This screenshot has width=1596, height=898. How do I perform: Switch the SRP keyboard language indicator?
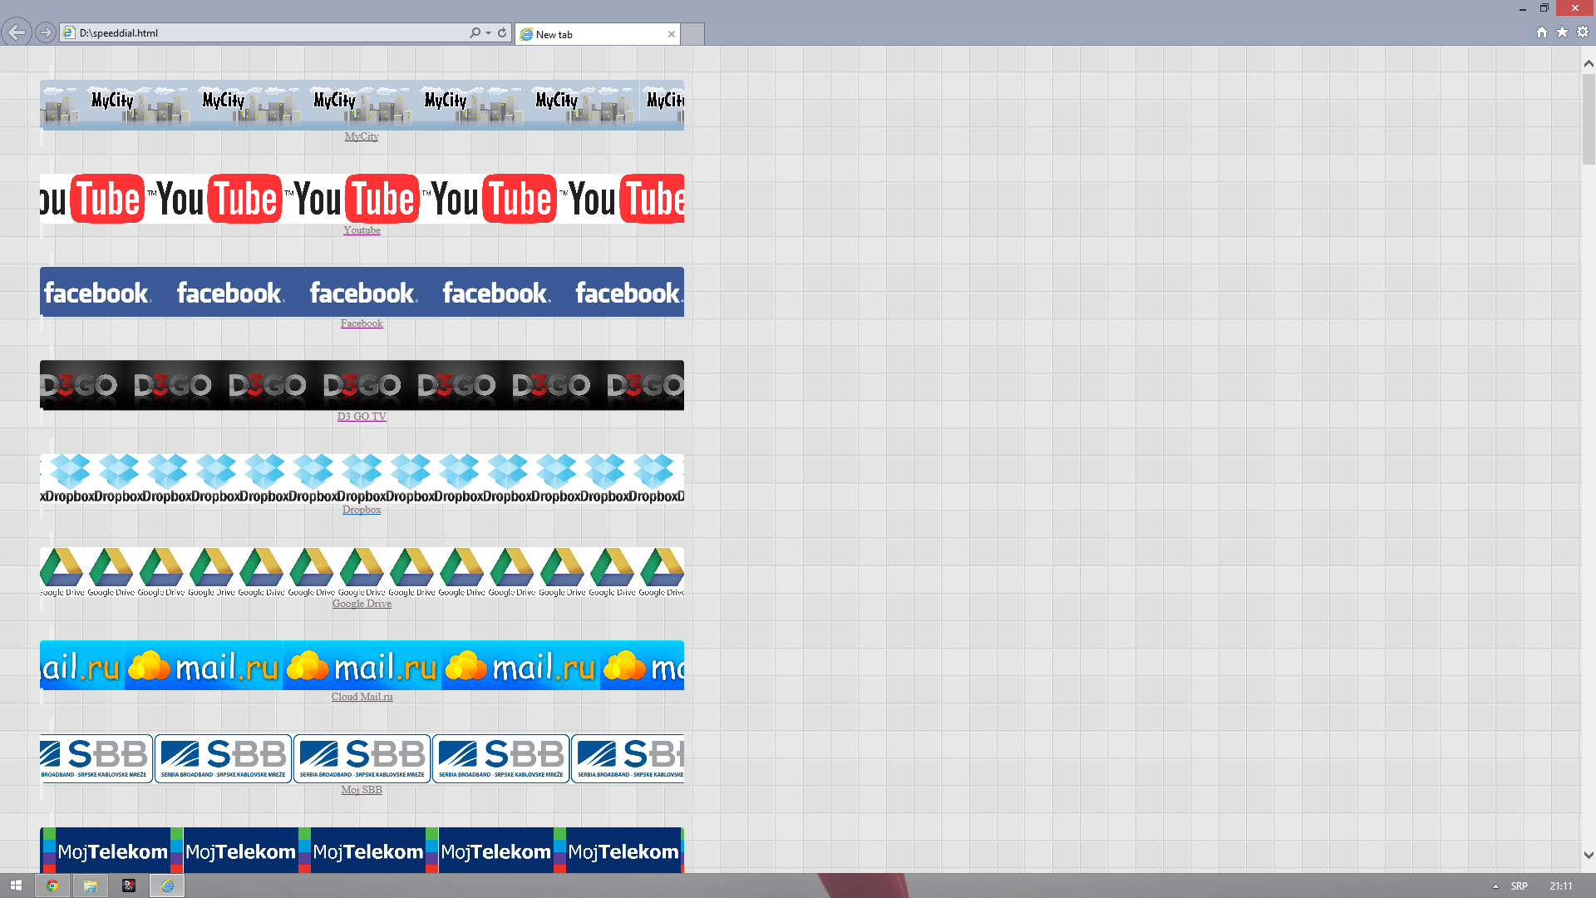coord(1519,886)
